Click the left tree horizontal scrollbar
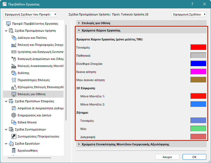 tap(29, 158)
